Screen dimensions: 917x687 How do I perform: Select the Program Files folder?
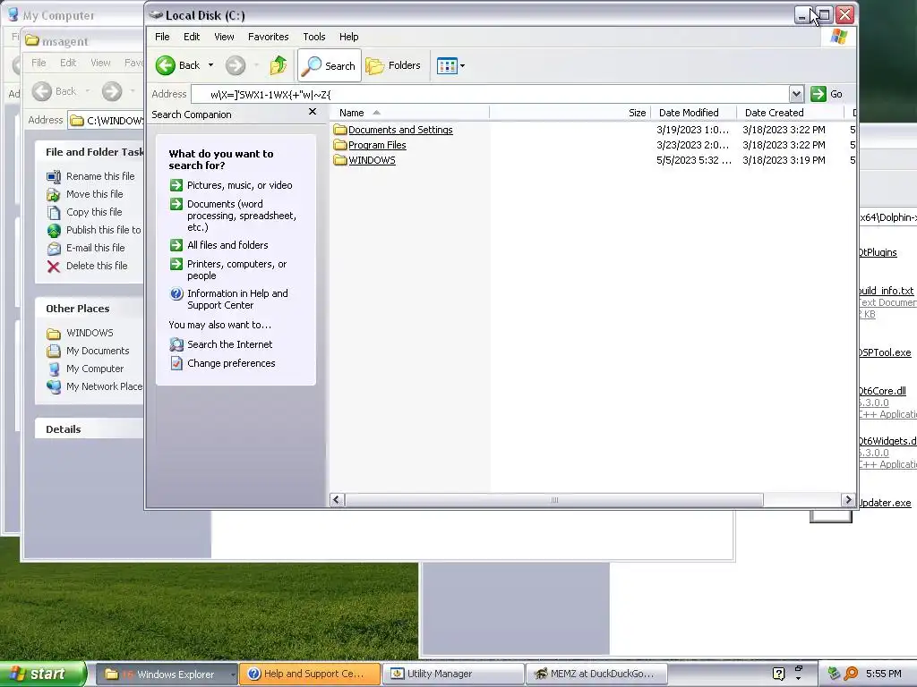pos(377,145)
